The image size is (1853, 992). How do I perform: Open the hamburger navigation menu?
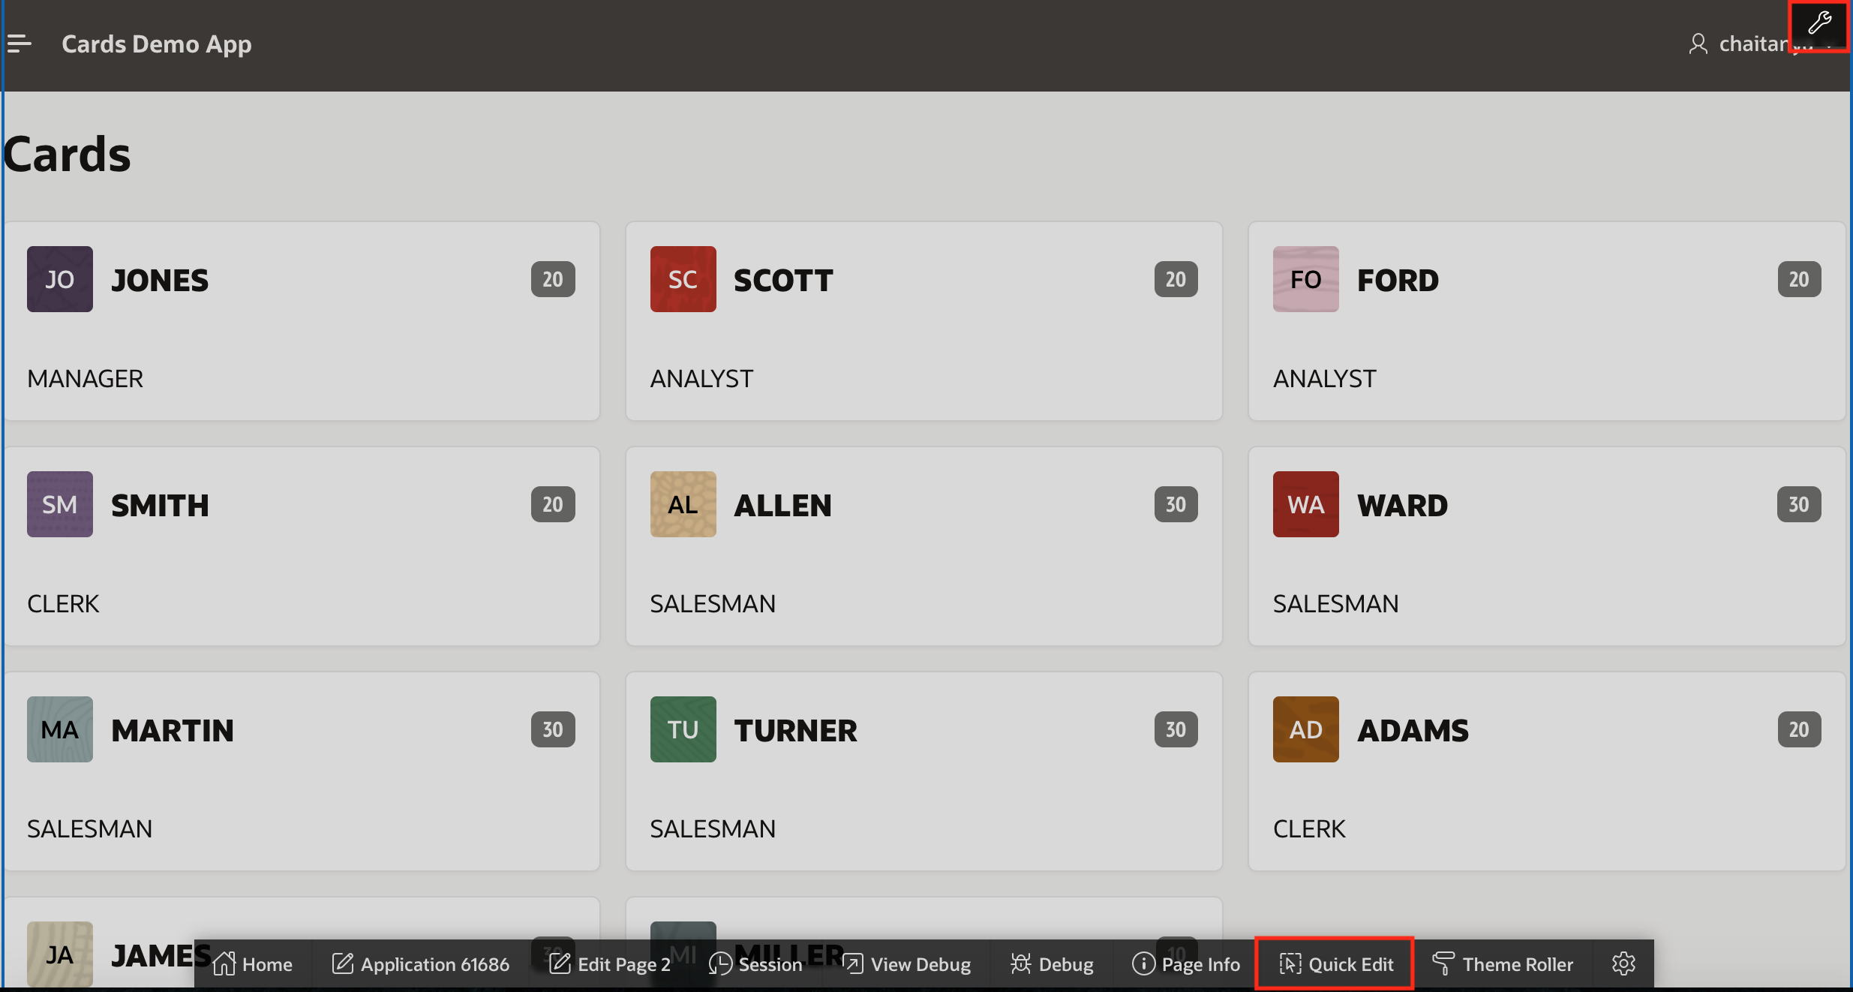click(20, 44)
